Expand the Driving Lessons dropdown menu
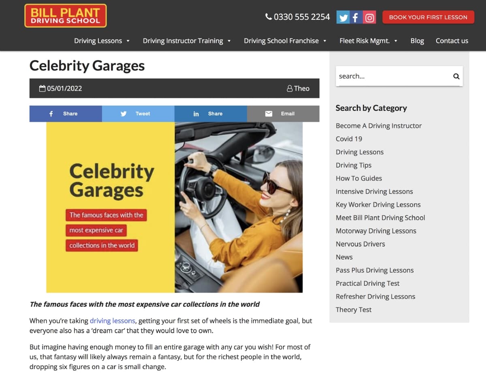The width and height of the screenshot is (486, 376). click(x=102, y=41)
